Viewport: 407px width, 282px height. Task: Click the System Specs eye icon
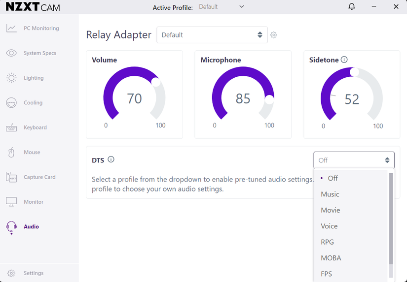11,53
